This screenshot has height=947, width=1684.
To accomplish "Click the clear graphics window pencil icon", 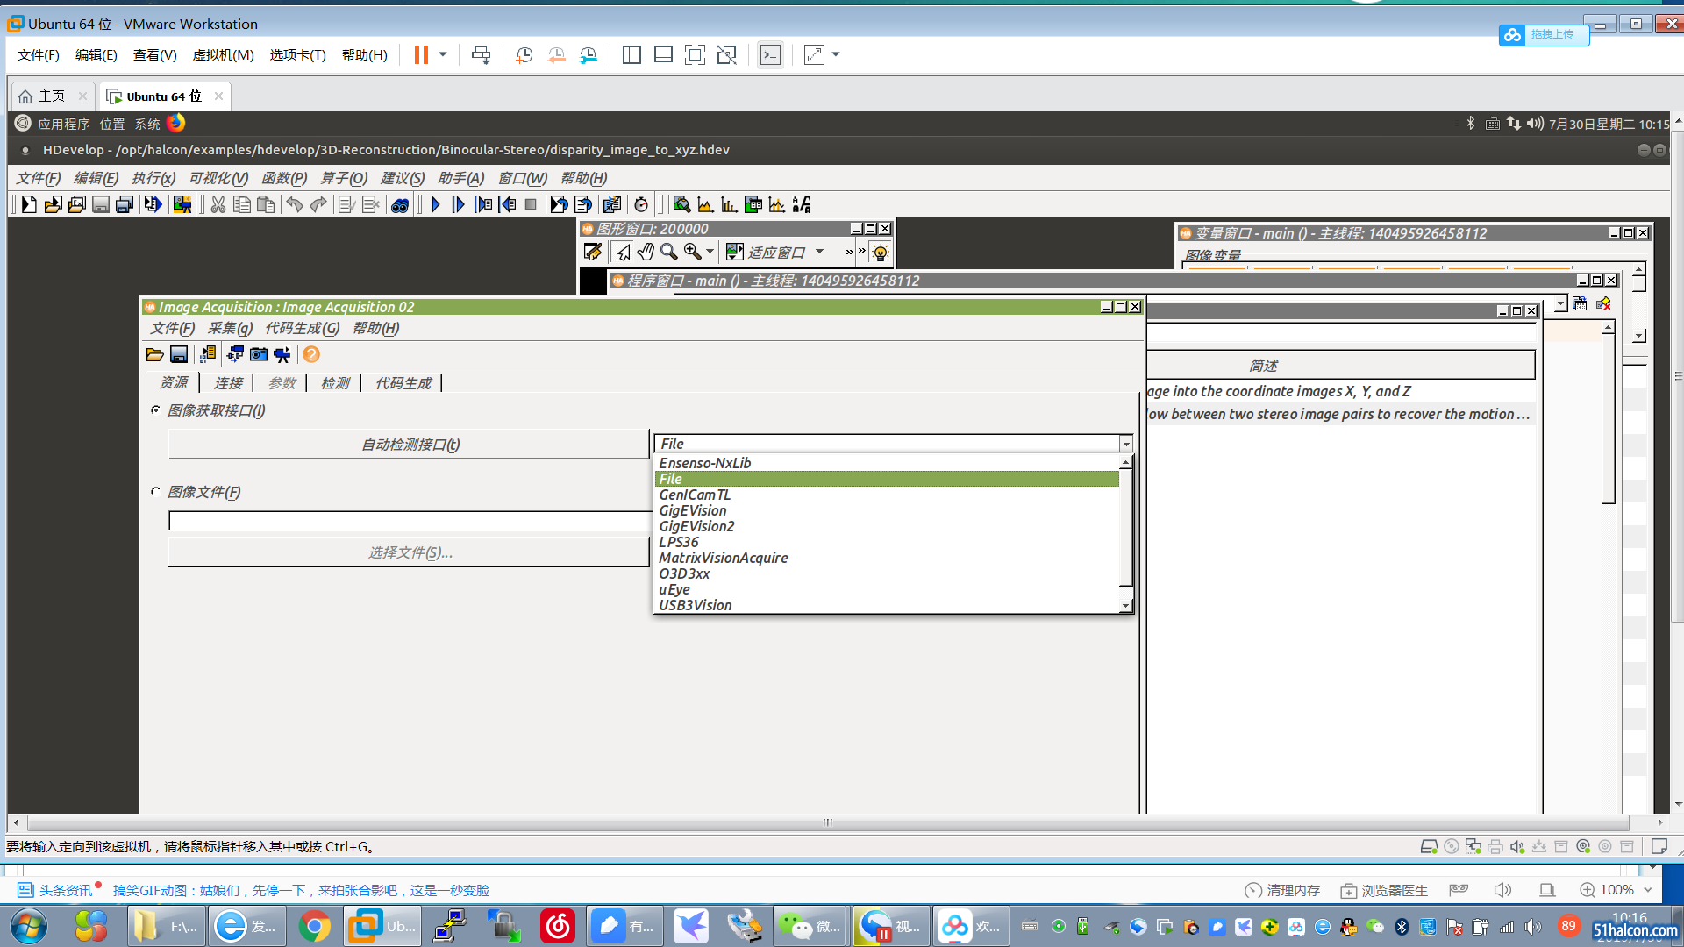I will 593,253.
